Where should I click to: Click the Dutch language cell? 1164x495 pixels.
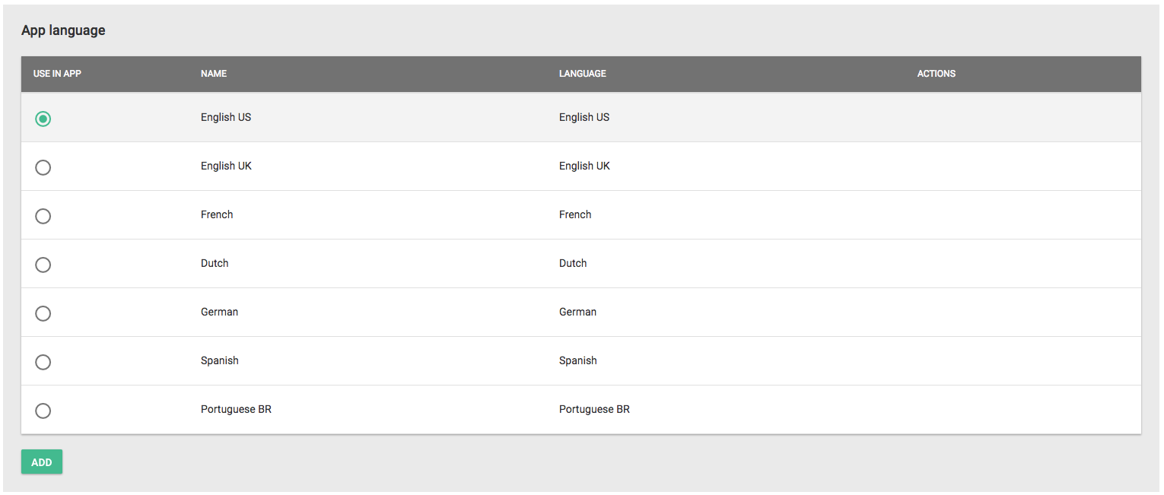coord(573,263)
